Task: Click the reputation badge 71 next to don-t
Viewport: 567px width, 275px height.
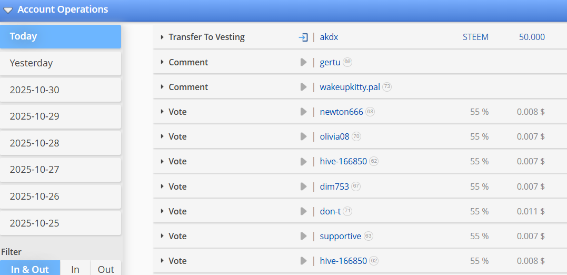Action: (x=347, y=211)
